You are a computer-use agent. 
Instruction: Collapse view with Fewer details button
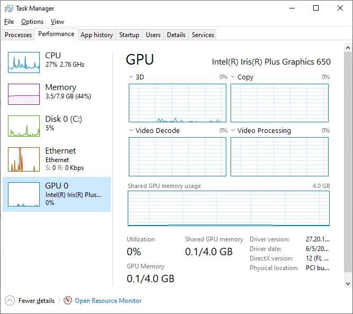[36, 301]
